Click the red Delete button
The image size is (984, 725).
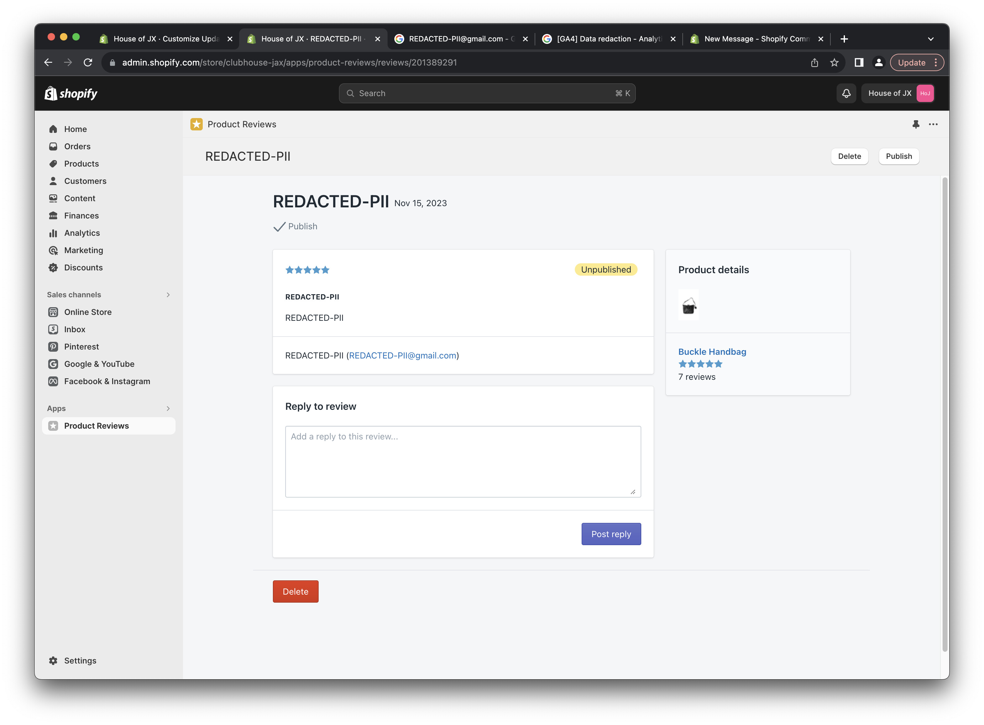(295, 591)
